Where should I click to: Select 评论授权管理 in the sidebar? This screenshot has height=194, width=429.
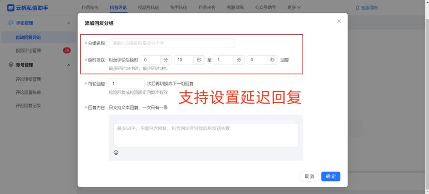(x=28, y=79)
